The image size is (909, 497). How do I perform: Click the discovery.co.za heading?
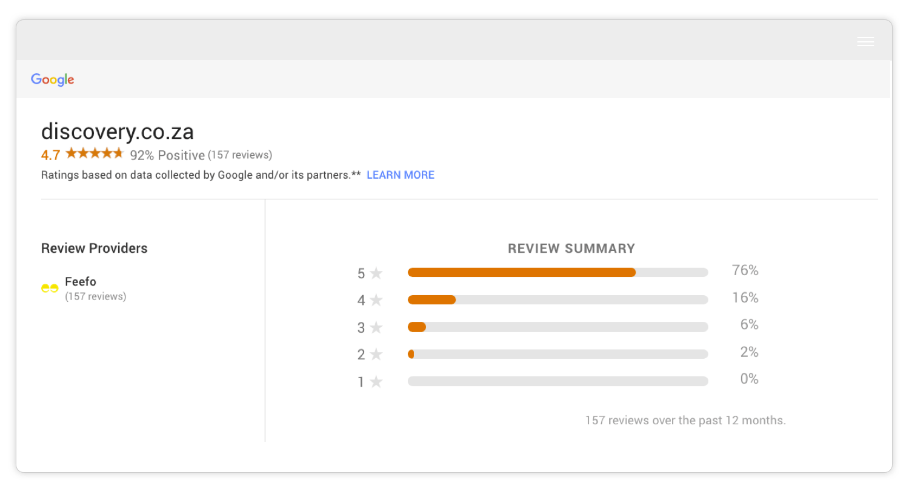pos(118,132)
